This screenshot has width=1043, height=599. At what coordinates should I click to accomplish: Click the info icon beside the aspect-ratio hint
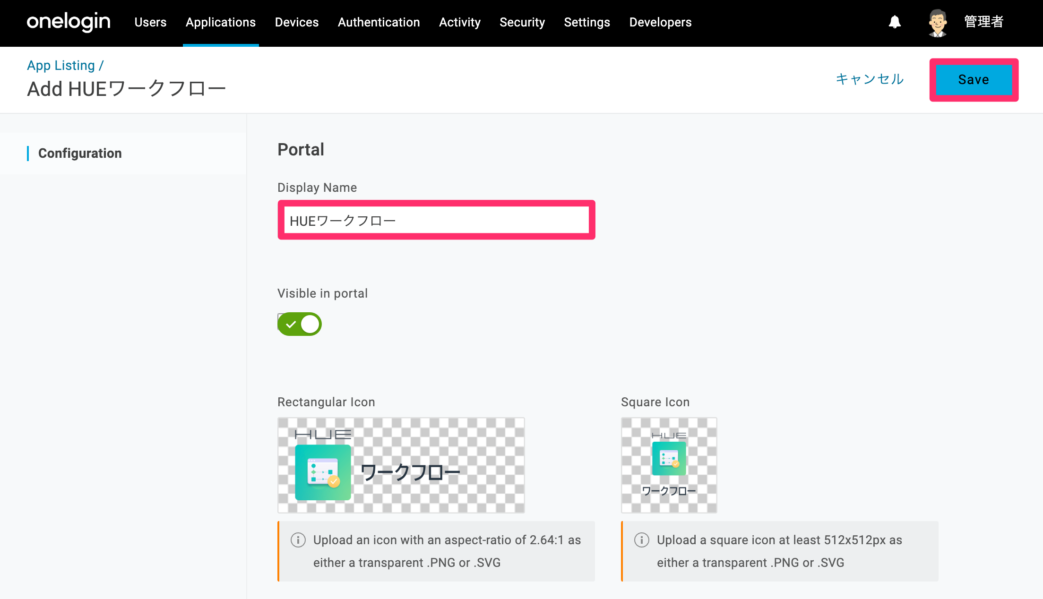(298, 539)
